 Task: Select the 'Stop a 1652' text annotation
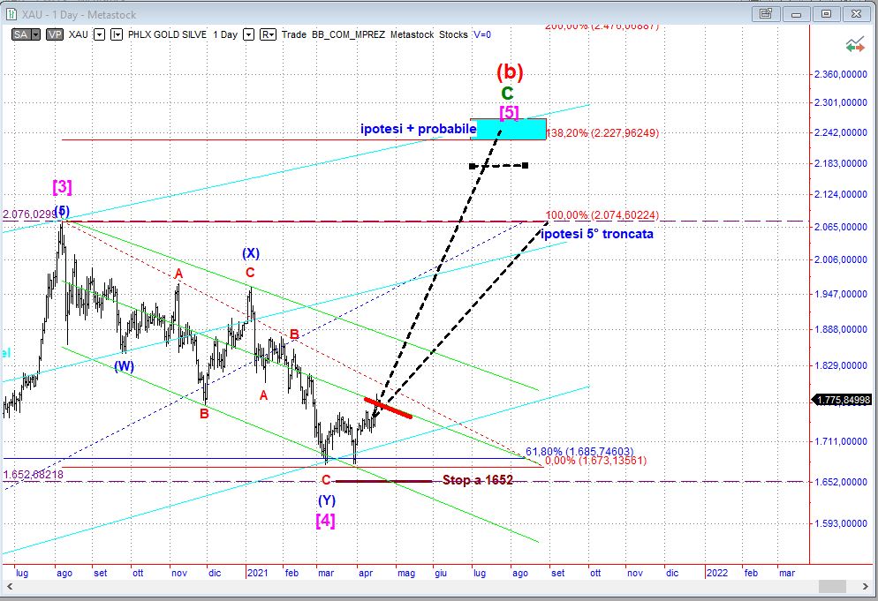click(478, 479)
